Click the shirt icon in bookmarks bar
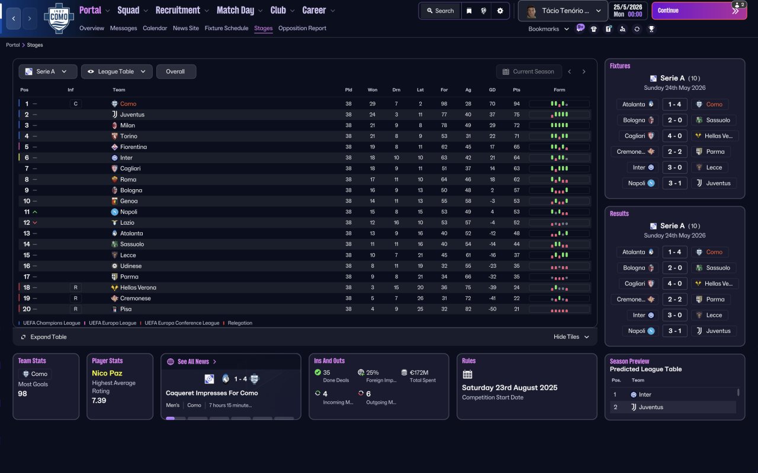 point(594,29)
